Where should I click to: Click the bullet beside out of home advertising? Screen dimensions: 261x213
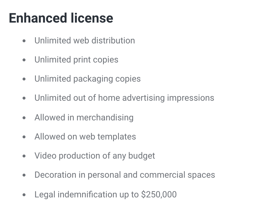tap(24, 98)
